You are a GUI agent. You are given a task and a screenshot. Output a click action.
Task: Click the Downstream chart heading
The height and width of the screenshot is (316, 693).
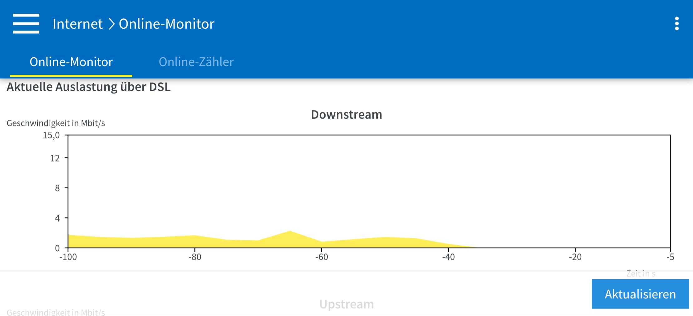(x=346, y=115)
